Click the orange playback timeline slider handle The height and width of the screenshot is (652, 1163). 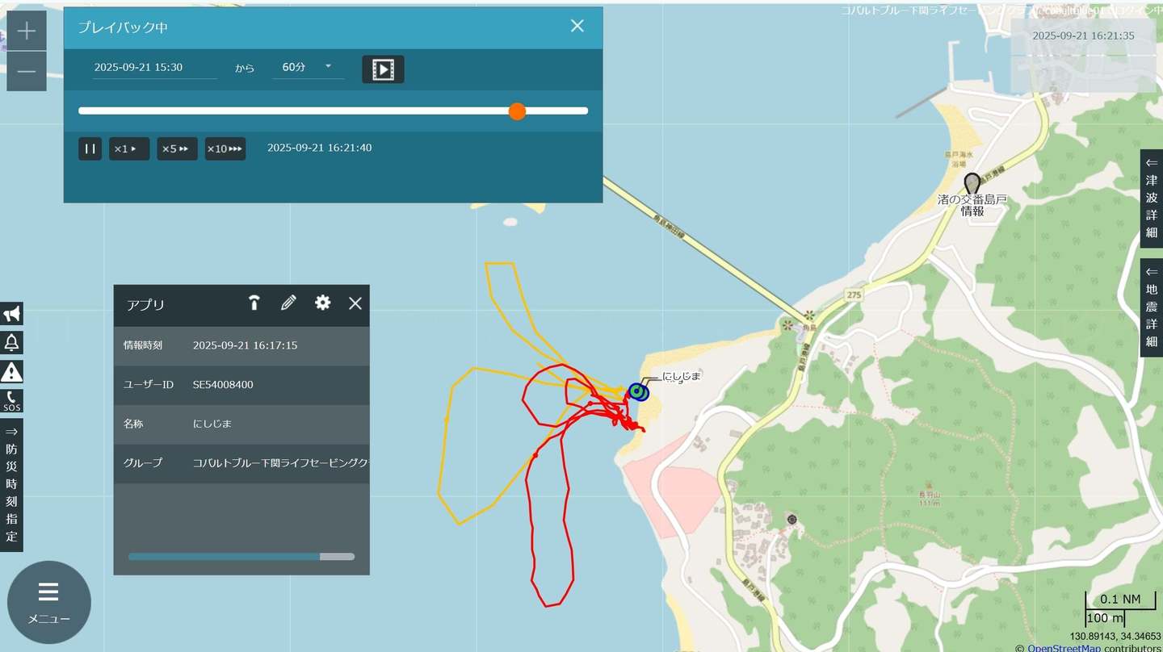518,111
